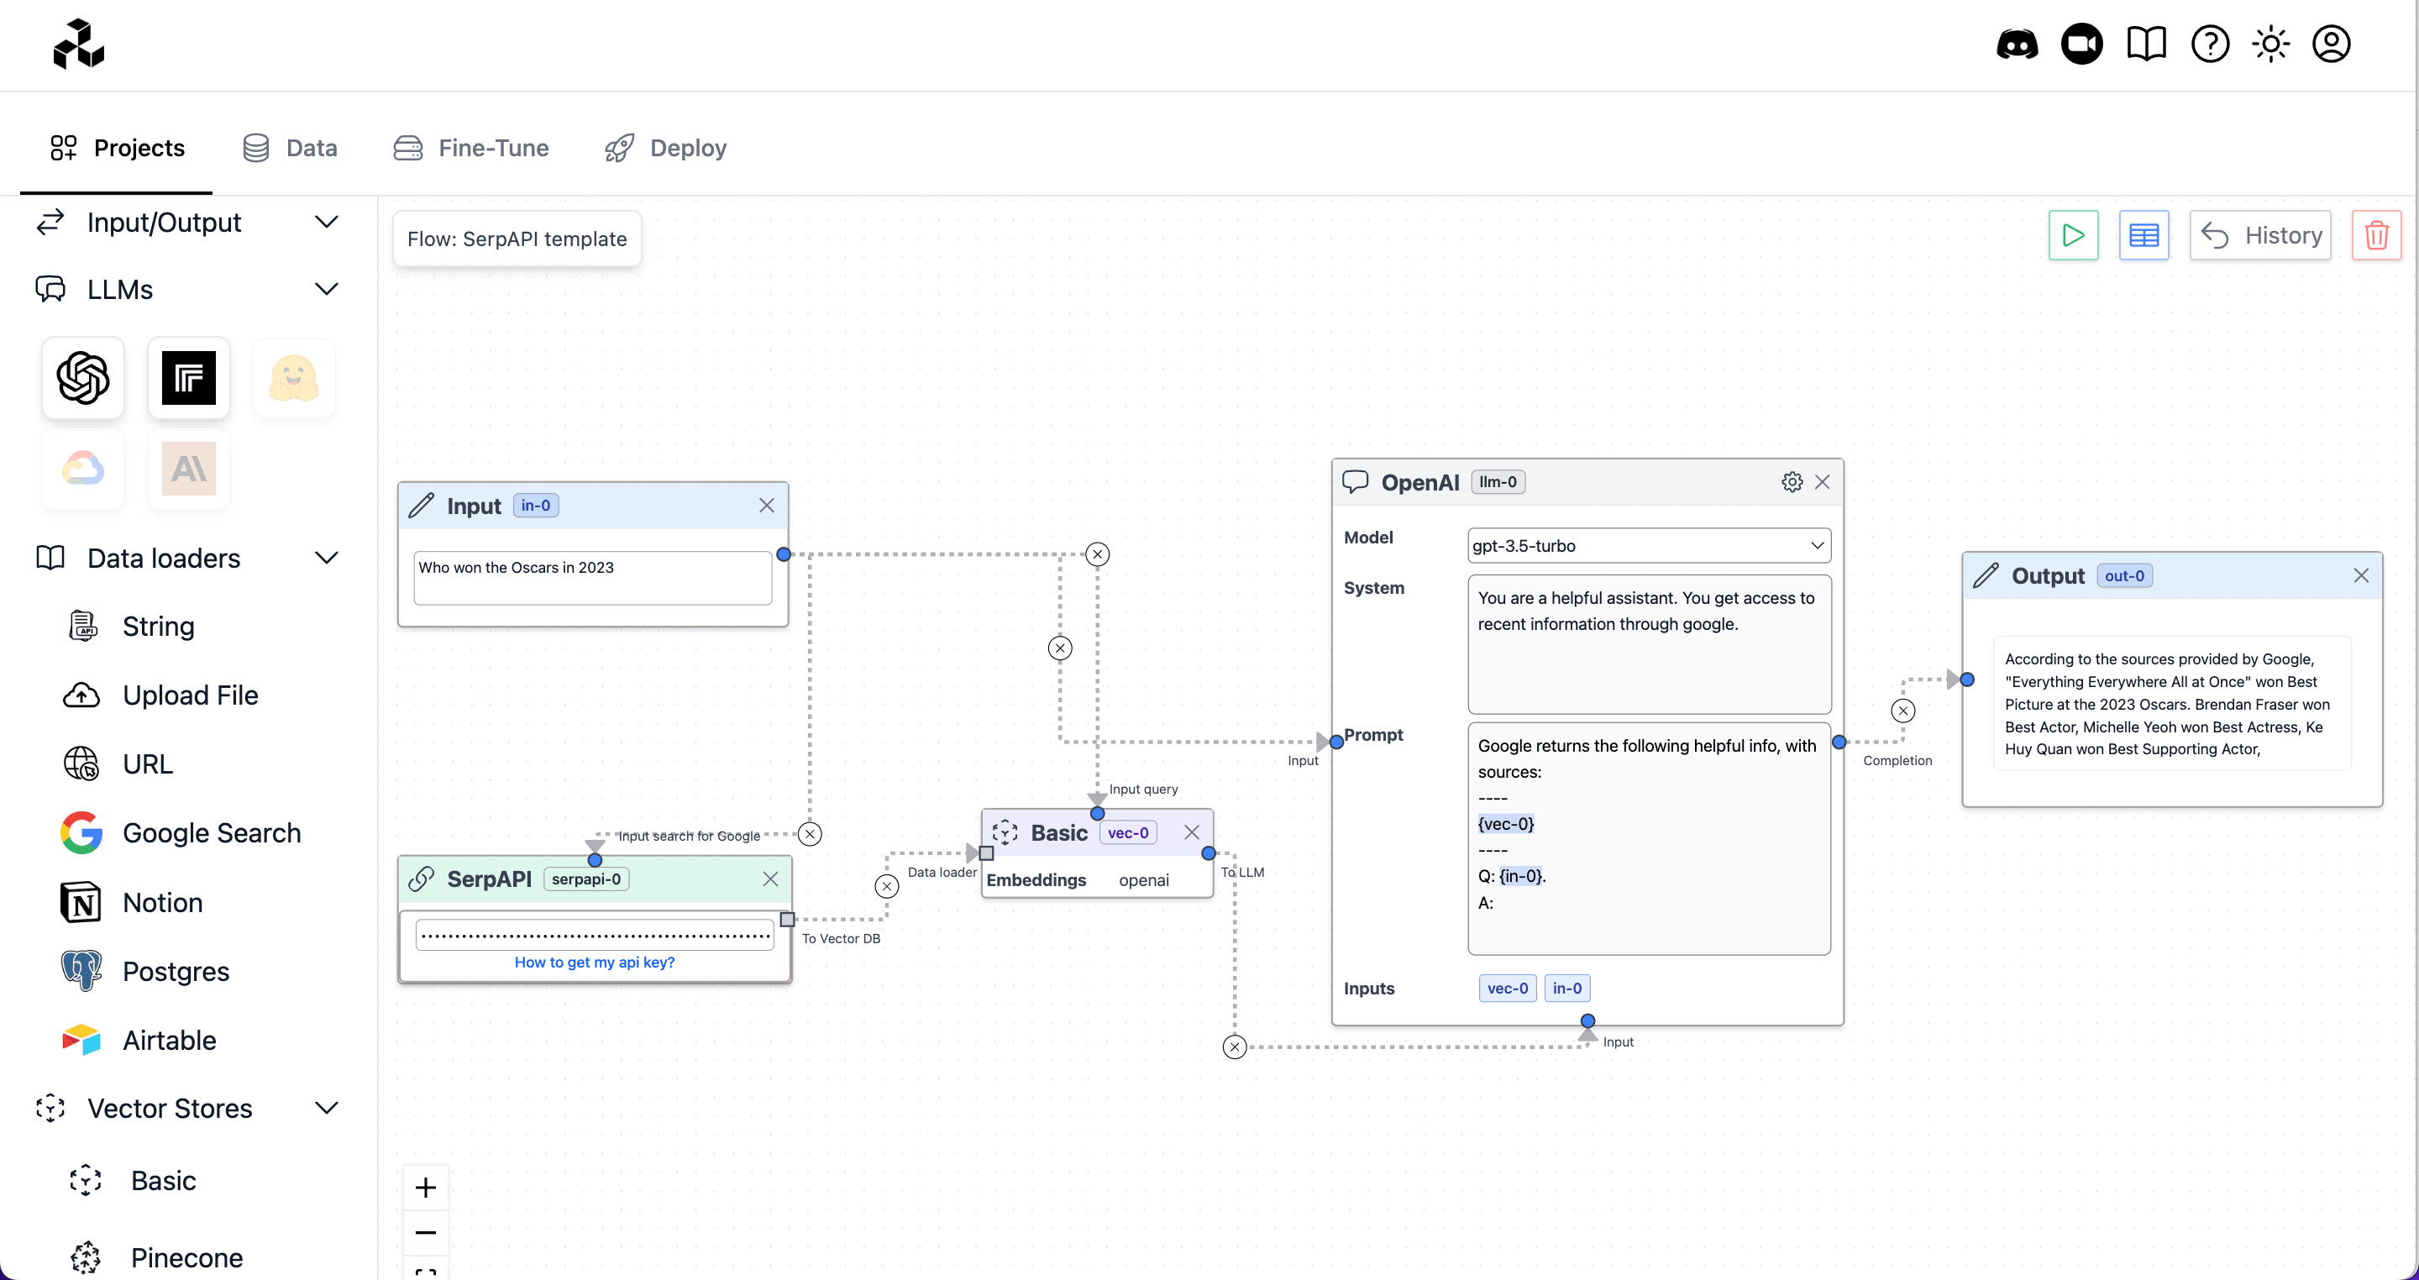The width and height of the screenshot is (2419, 1280).
Task: Click the documentation book icon in header
Action: click(2146, 45)
